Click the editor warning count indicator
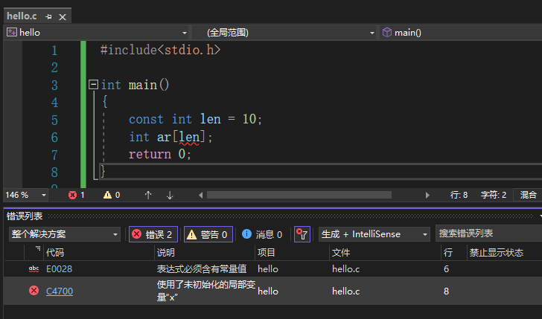542x319 pixels. [112, 195]
